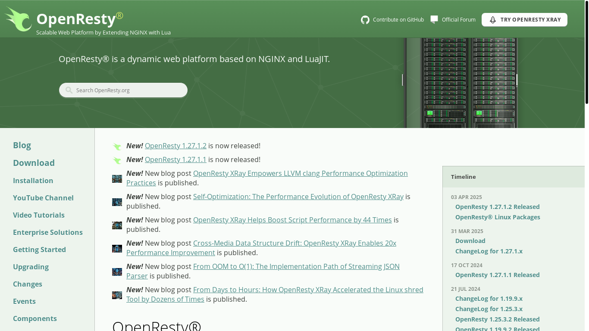
Task: Open the OpenResty 1.27.1.2 release link
Action: click(175, 146)
